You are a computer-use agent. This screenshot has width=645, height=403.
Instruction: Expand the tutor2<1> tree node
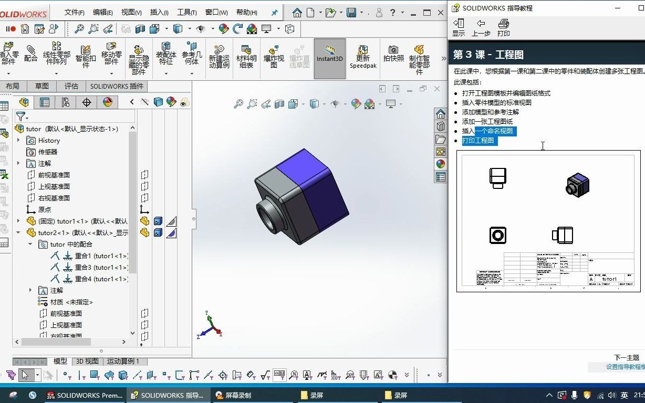tap(17, 232)
